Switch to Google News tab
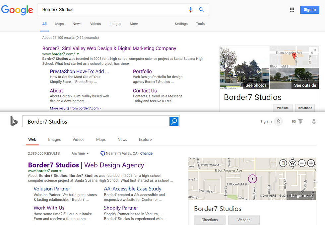 [x=77, y=24]
